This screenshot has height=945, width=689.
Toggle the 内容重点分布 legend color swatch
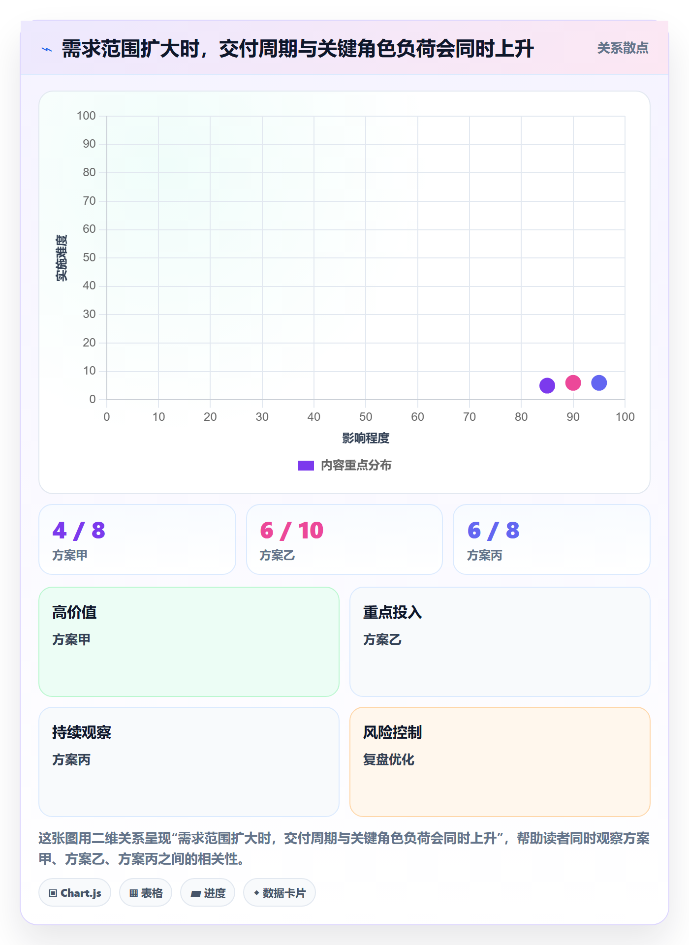pos(306,466)
